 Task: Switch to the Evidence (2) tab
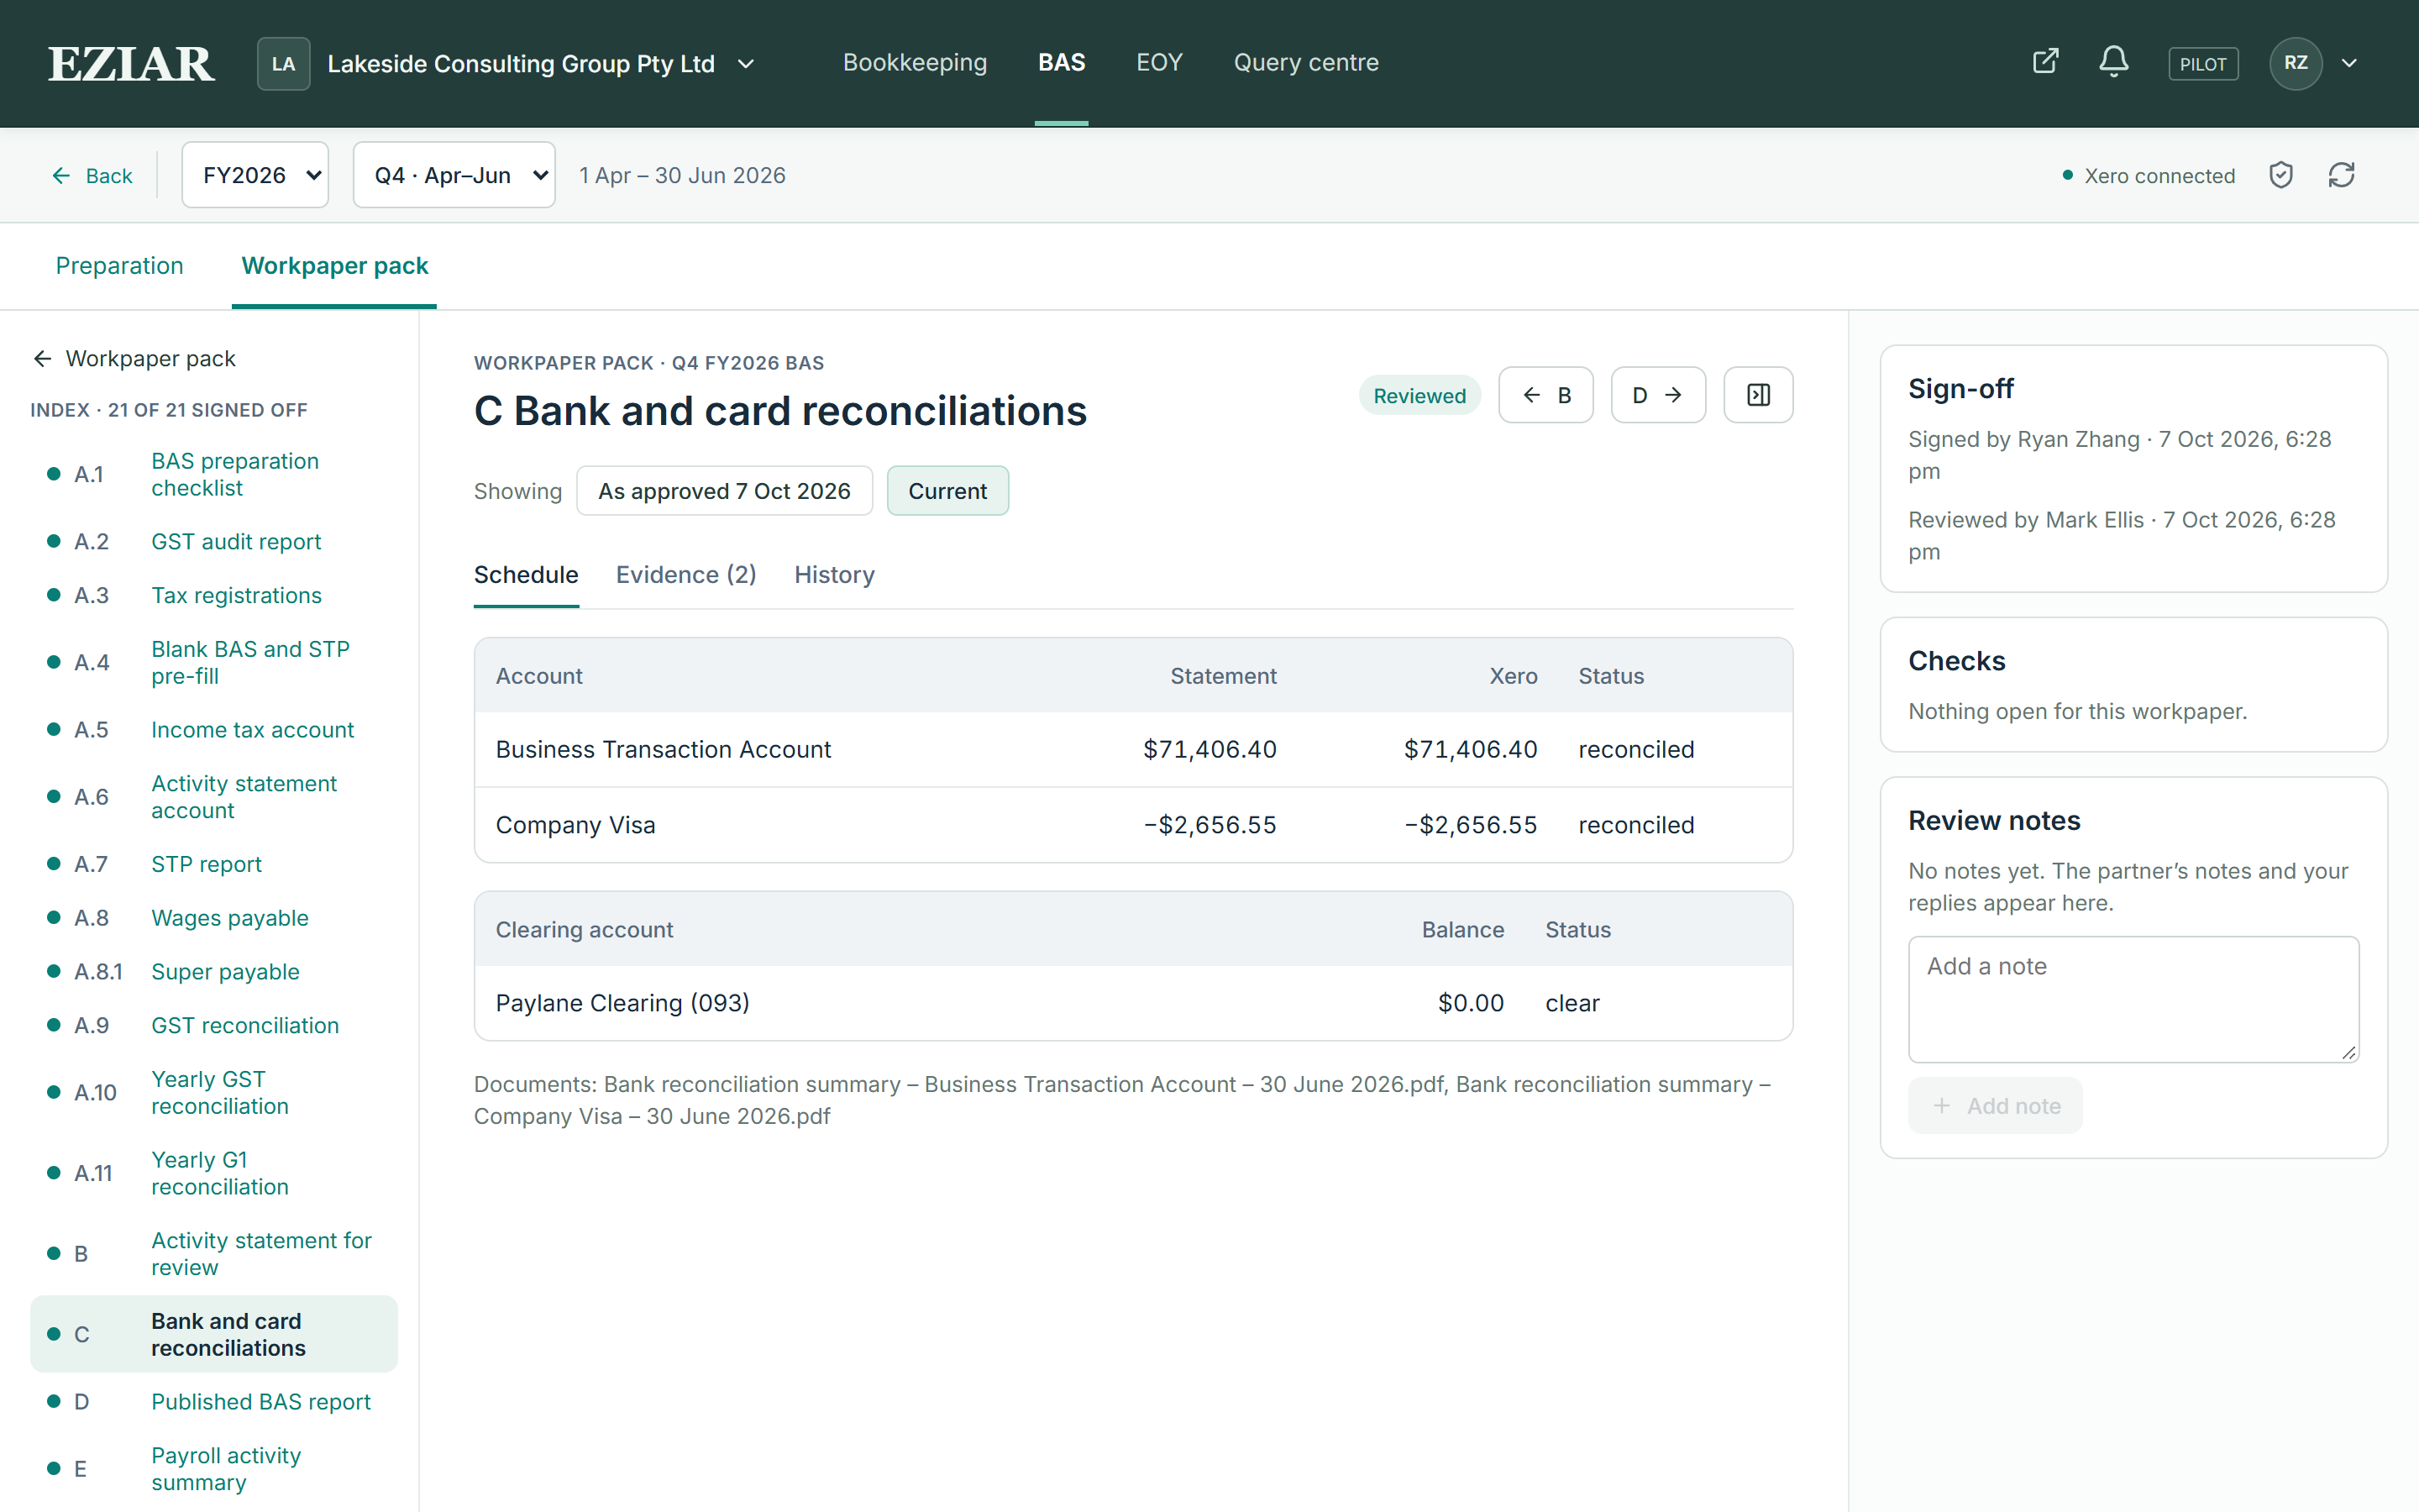click(x=685, y=575)
